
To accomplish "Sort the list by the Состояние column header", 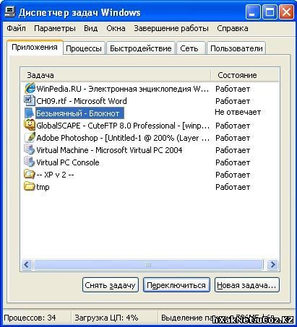I will pos(245,75).
